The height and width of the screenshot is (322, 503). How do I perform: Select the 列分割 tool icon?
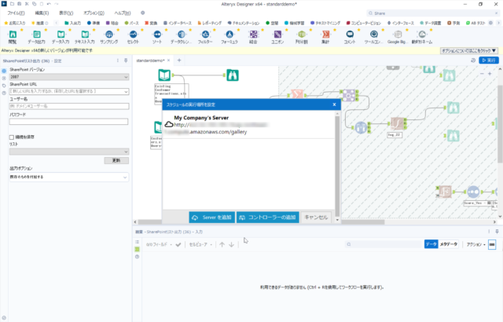[302, 35]
